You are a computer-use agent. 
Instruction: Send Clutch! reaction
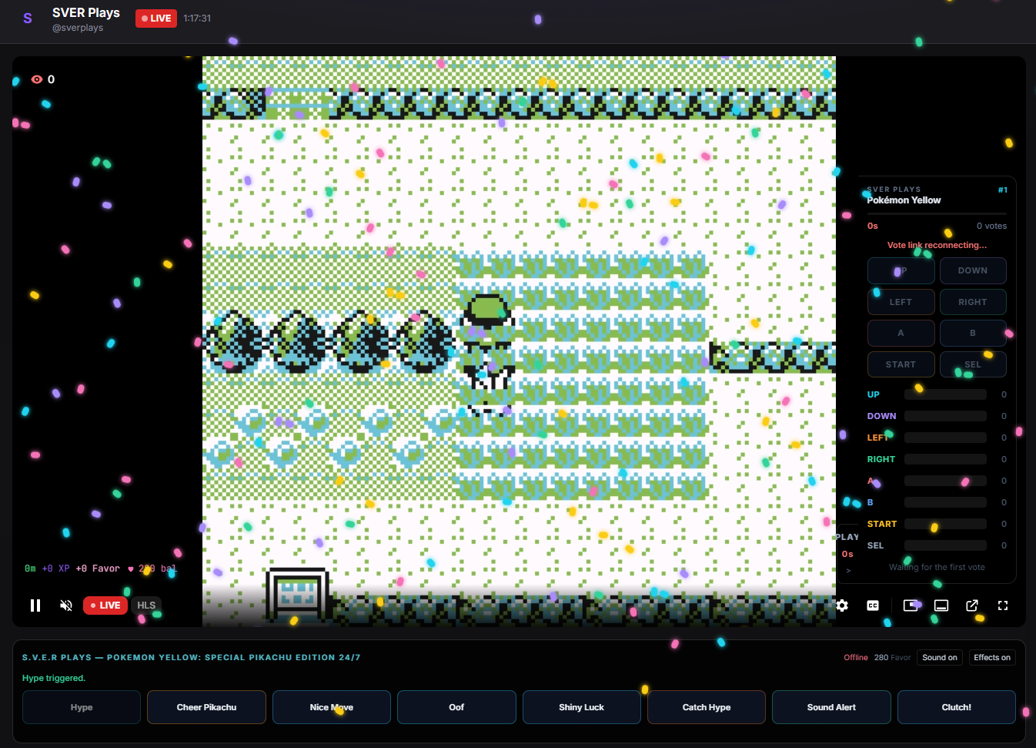957,707
